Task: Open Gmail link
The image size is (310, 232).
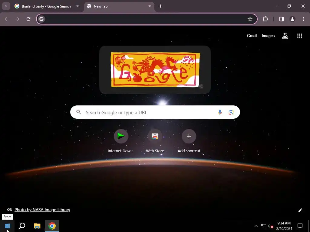Action: 252,36
